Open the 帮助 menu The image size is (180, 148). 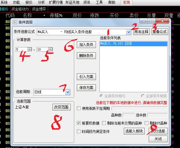[112, 2]
